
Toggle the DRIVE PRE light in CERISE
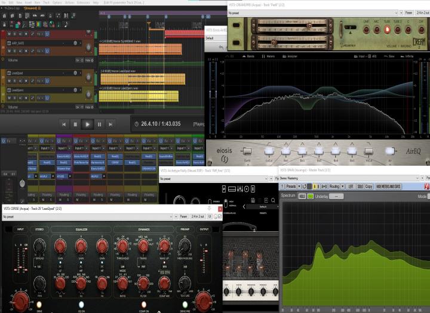pos(185,305)
